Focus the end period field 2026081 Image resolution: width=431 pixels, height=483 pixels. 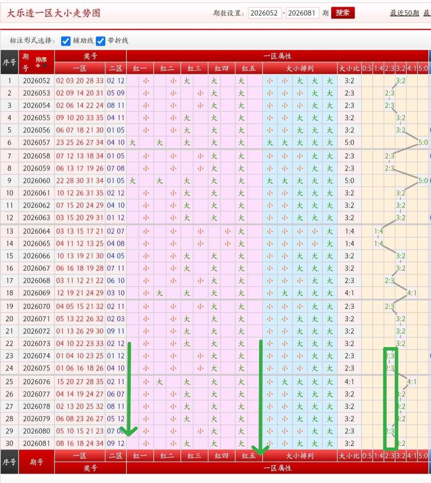[x=302, y=13]
